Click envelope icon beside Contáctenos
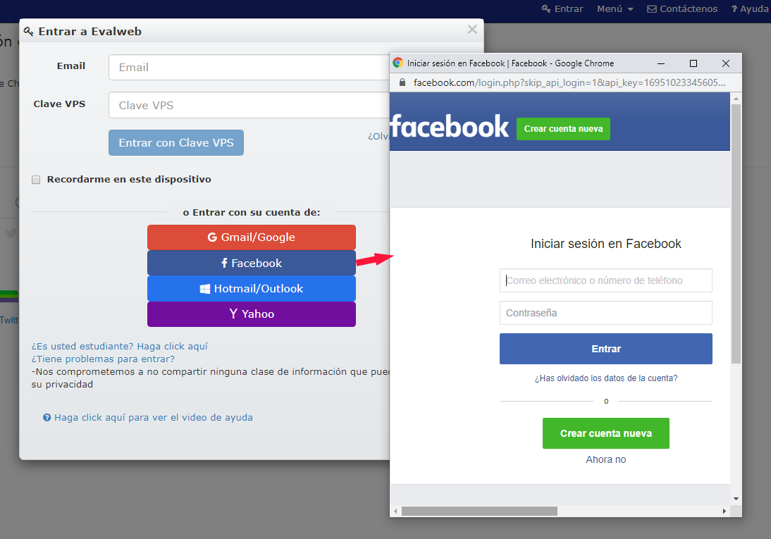Viewport: 771px width, 539px height. [x=651, y=9]
